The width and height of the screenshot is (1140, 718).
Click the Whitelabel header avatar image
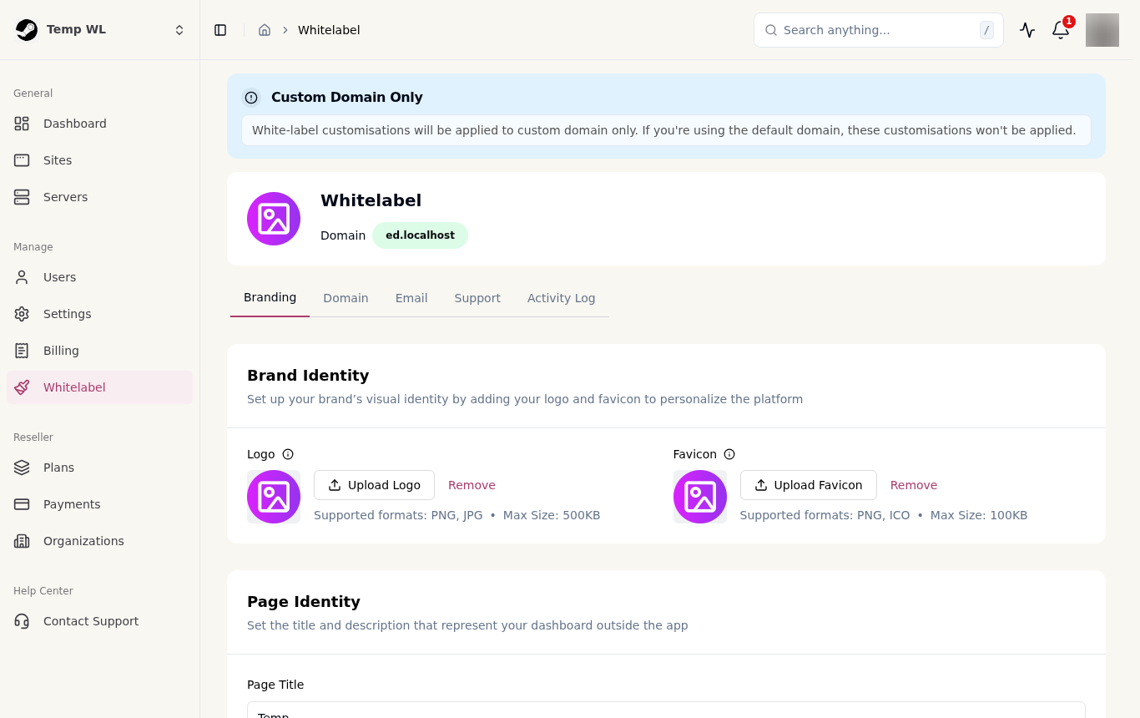[274, 219]
